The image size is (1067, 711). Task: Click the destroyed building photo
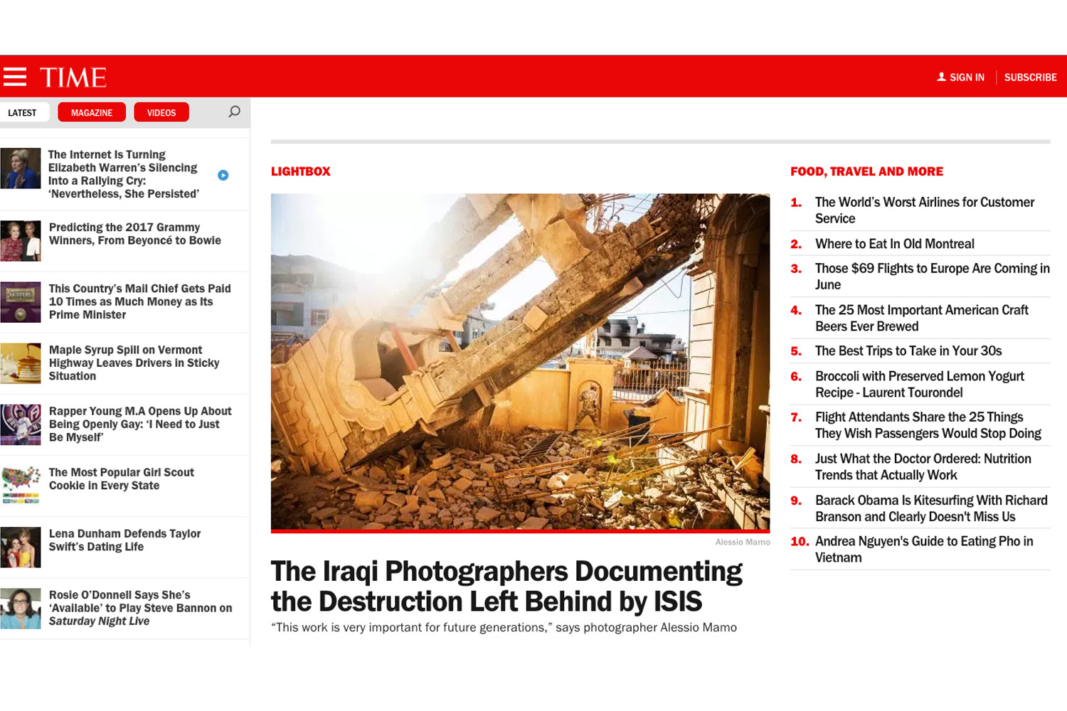(x=520, y=362)
